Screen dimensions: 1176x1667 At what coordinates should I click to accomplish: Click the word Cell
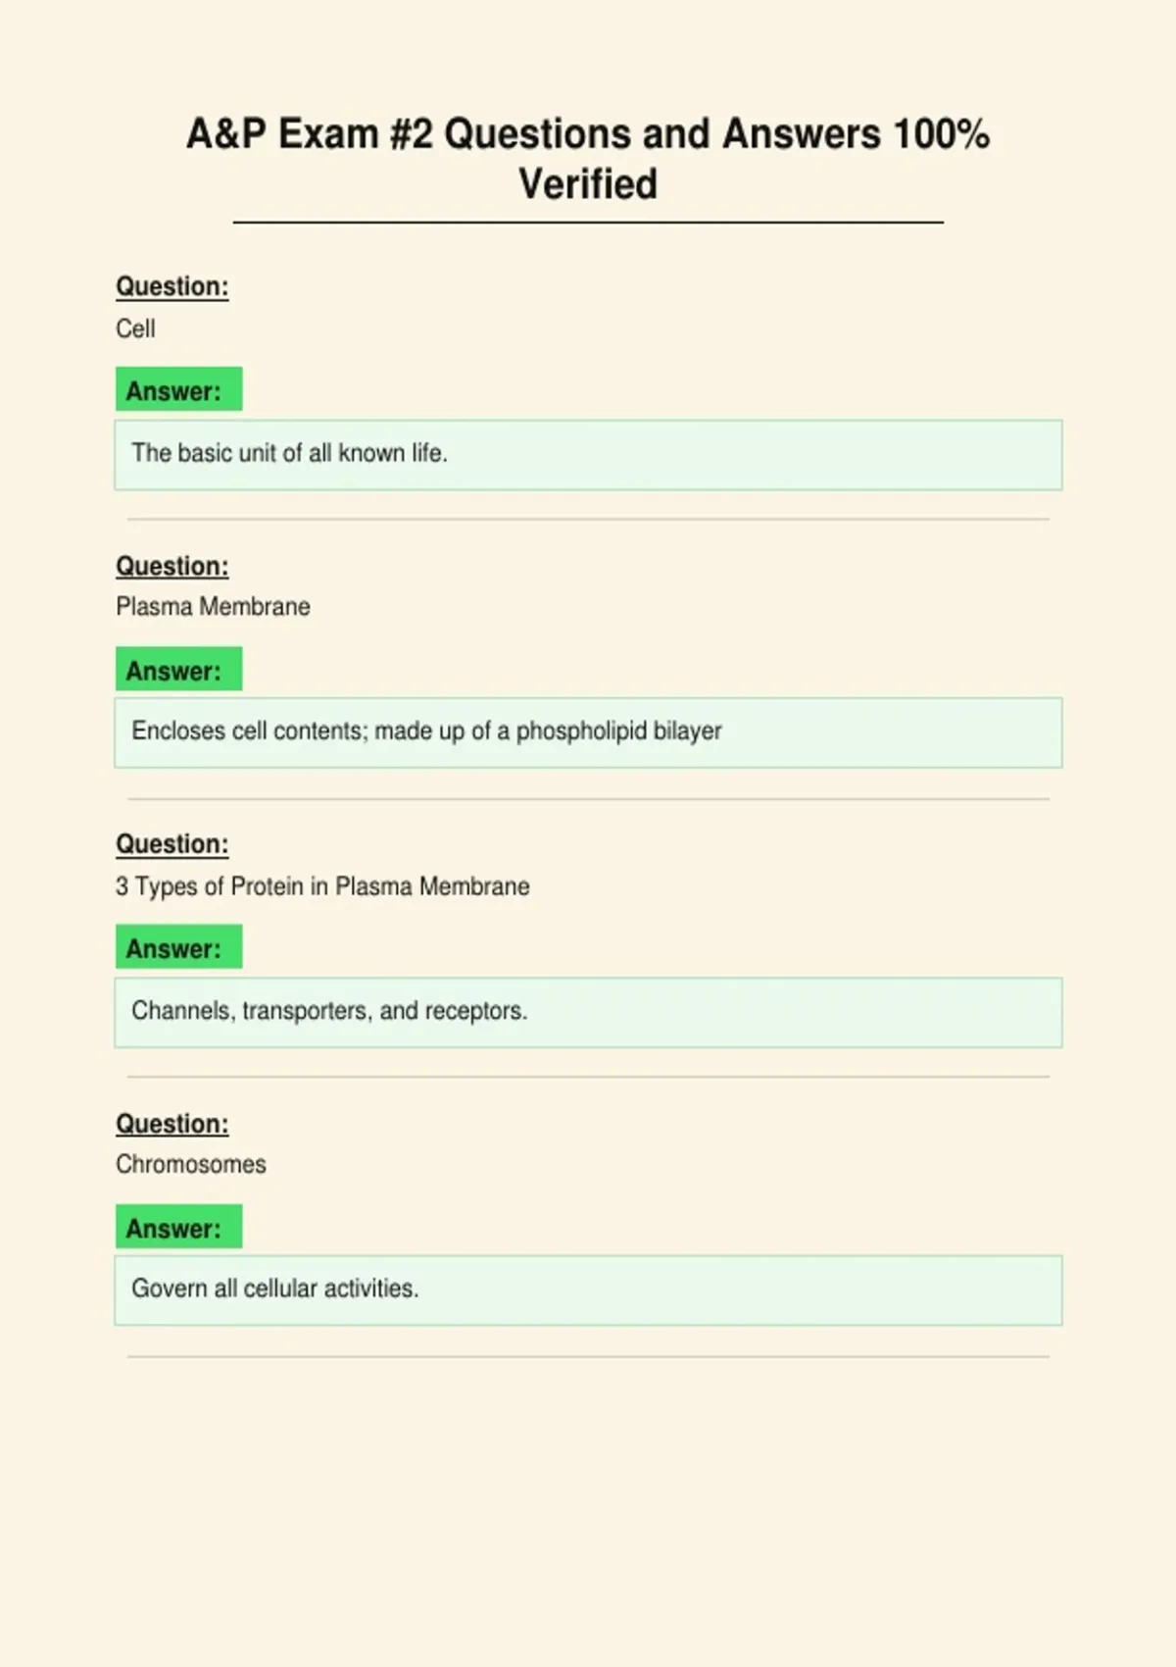tap(135, 328)
